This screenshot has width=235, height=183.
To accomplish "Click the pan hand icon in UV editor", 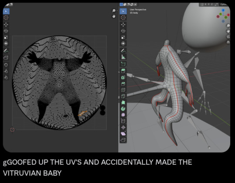I will 114,16.
